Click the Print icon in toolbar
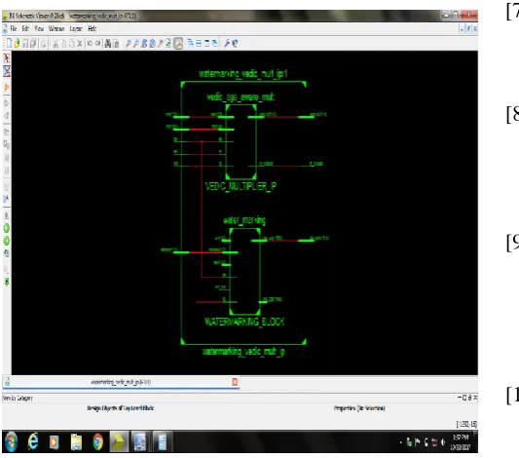This screenshot has width=519, height=458. tap(43, 43)
